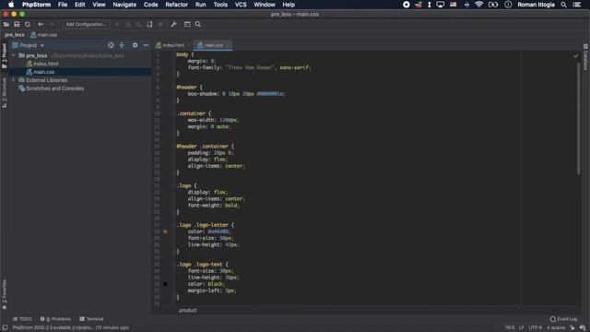Click the Save All toolbar icon

coord(17,24)
